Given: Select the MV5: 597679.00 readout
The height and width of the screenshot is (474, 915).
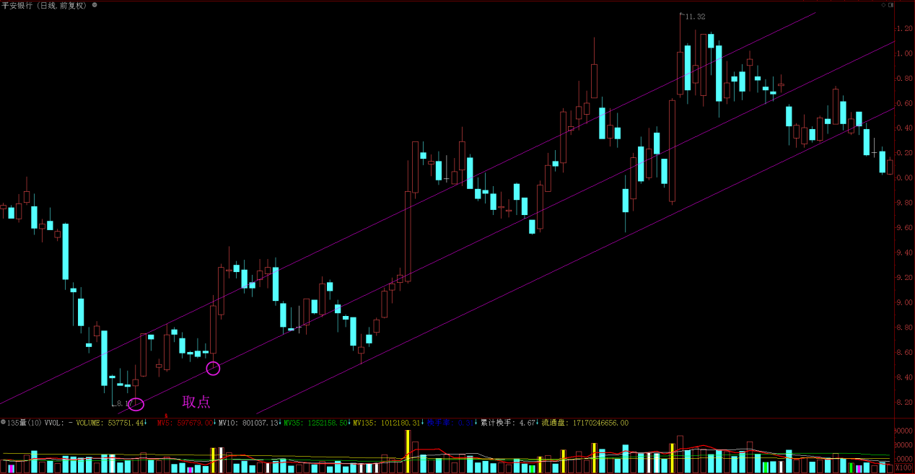Looking at the screenshot, I should (x=185, y=423).
